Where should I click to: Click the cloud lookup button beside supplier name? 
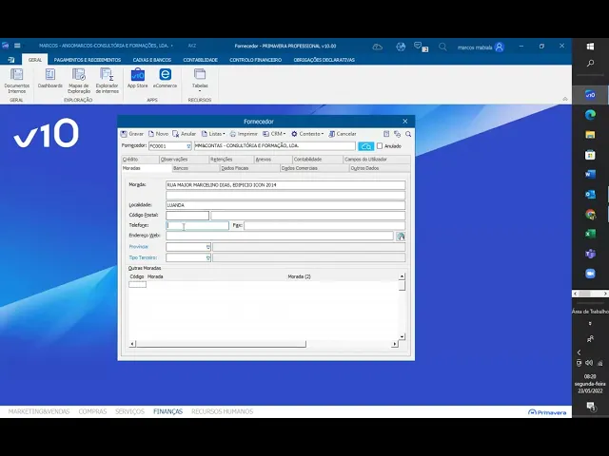pyautogui.click(x=365, y=146)
